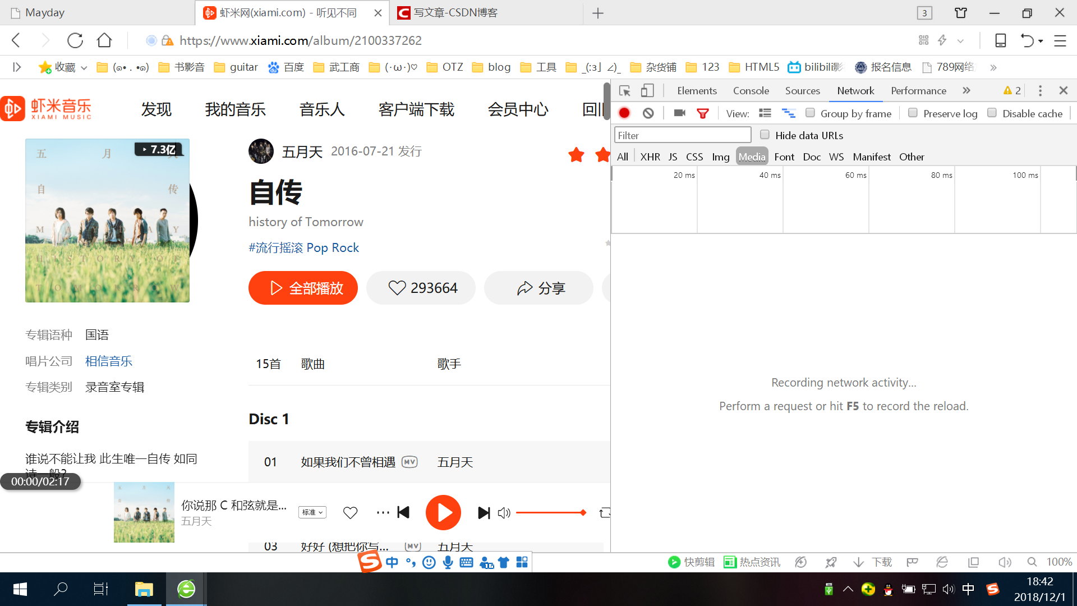
Task: Tick the Hide data URLs checkbox
Action: pyautogui.click(x=765, y=135)
